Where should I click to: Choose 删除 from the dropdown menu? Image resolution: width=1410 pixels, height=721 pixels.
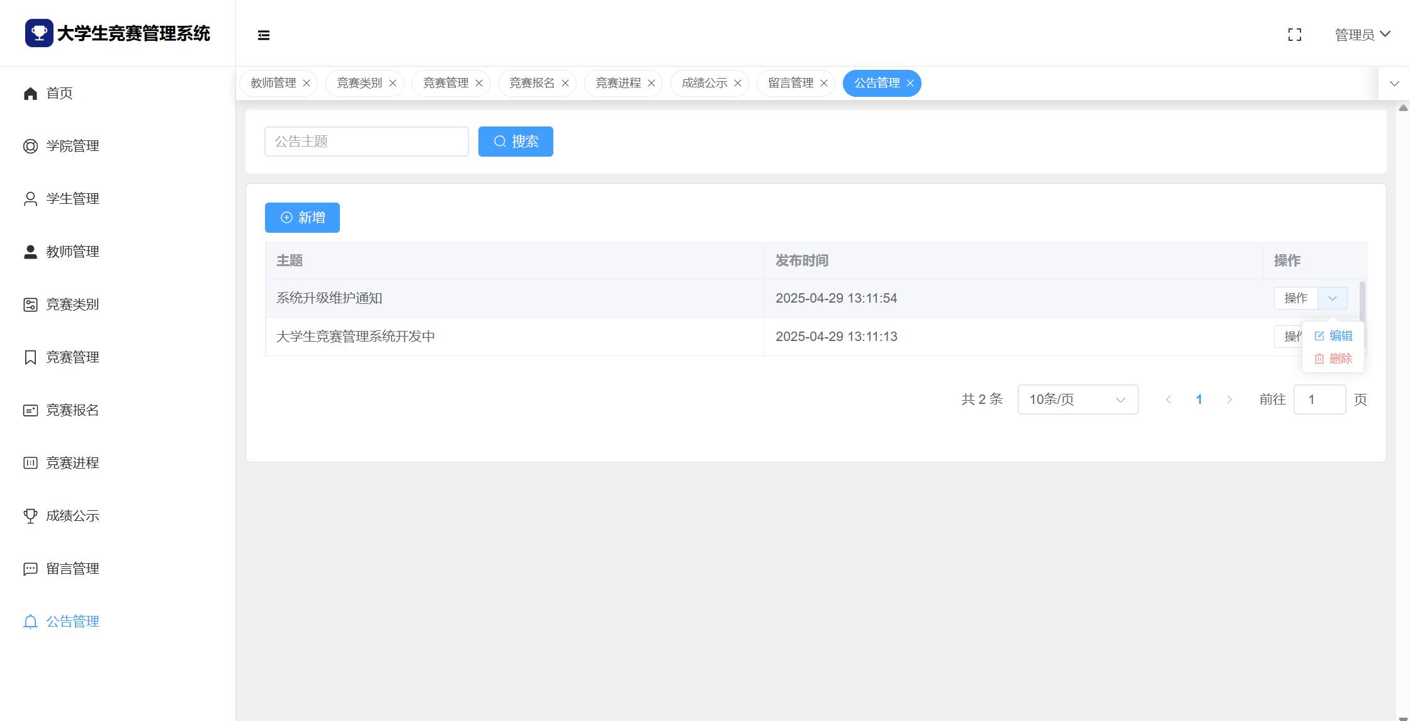tap(1334, 359)
